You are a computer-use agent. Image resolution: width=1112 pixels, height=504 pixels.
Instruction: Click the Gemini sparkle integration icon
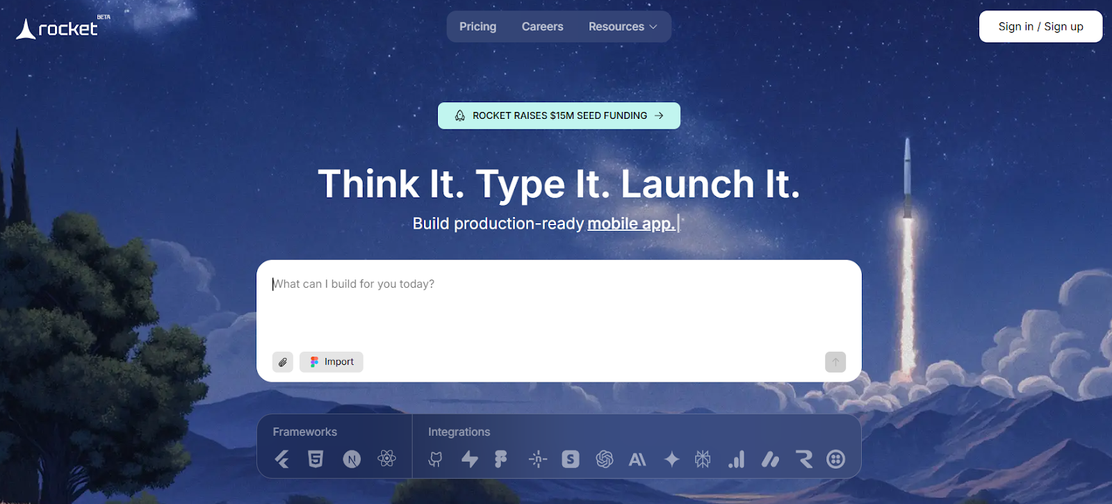coord(671,459)
